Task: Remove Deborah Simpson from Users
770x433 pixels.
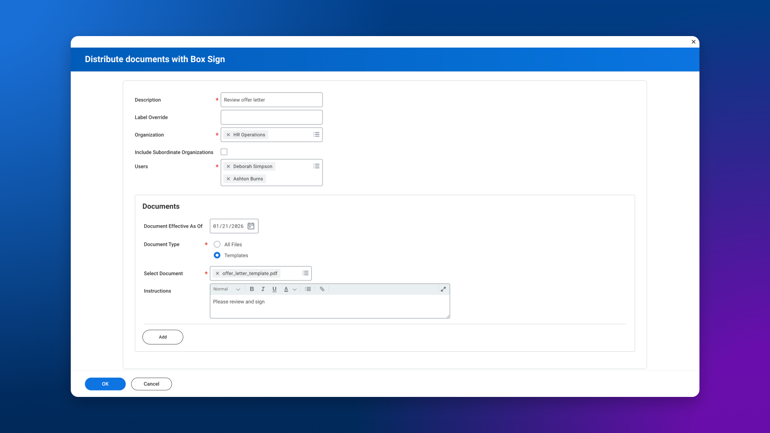Action: [228, 166]
